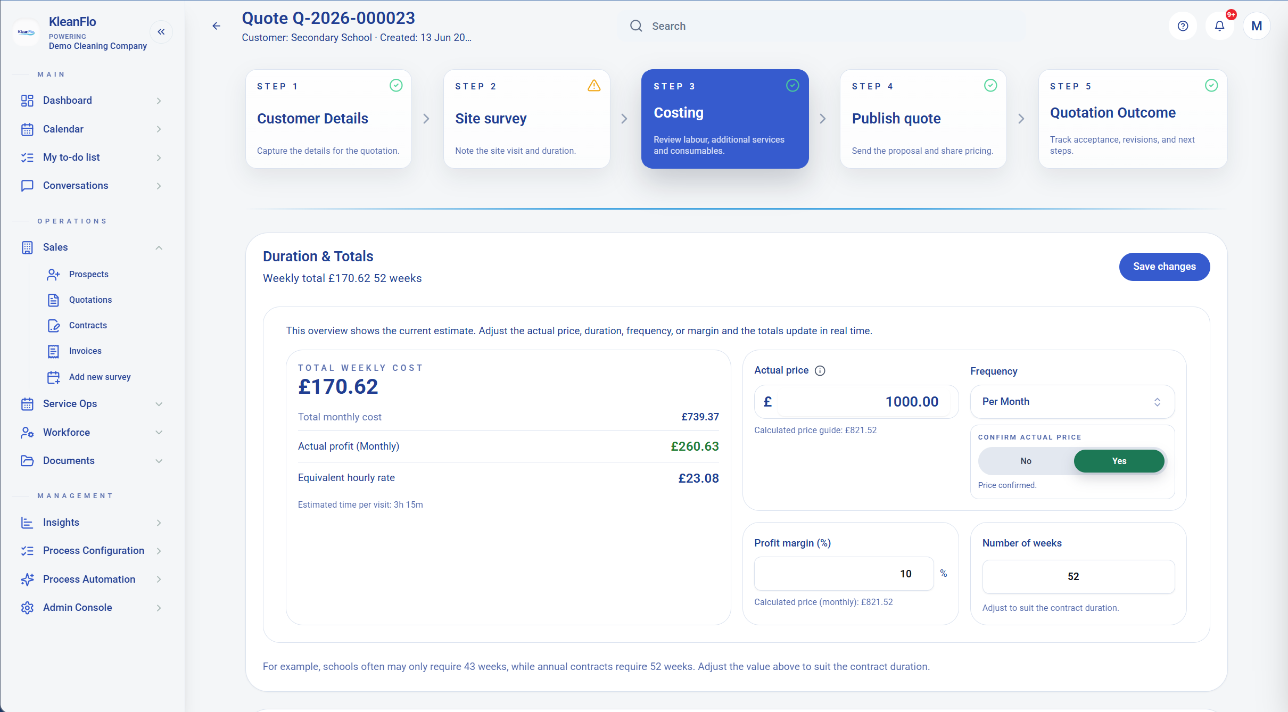Screen dimensions: 1288x712
Task: Expand the Documents chevron
Action: [159, 461]
